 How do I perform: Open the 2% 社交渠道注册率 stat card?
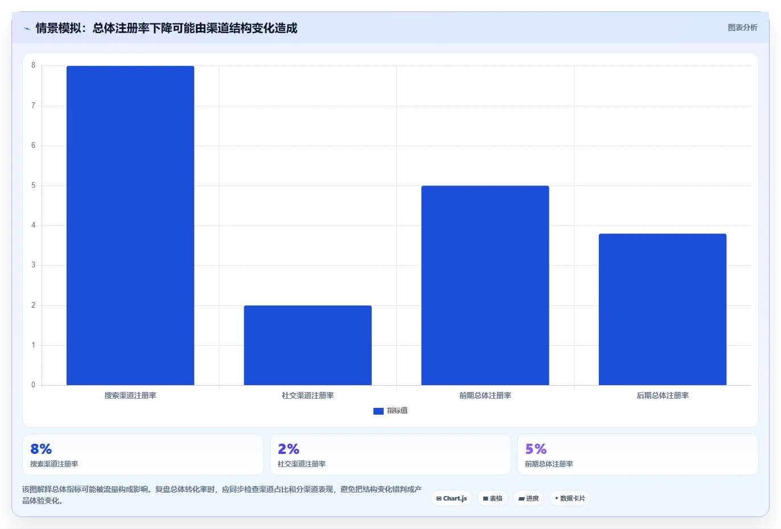[390, 454]
